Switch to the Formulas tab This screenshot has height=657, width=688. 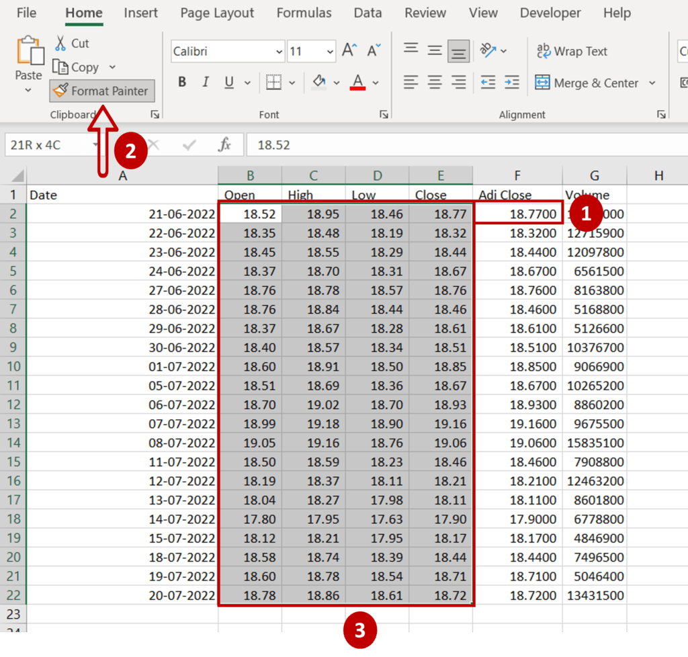pyautogui.click(x=304, y=13)
